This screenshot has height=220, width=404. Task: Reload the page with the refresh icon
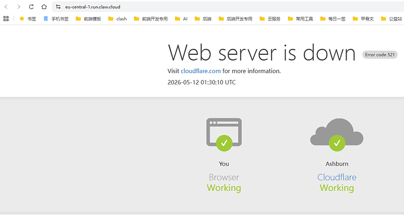(31, 7)
